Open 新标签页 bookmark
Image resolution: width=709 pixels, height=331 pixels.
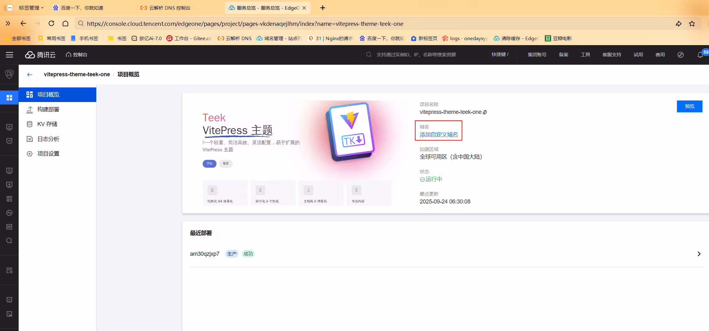pos(424,38)
